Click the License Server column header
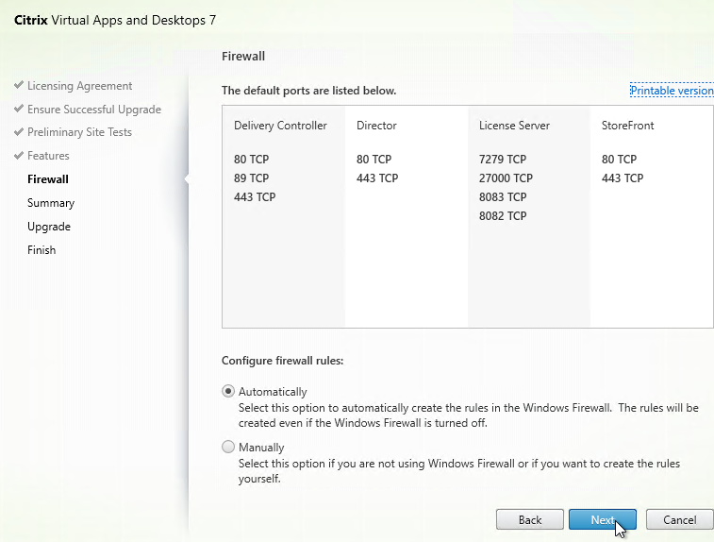714x542 pixels. coord(514,126)
